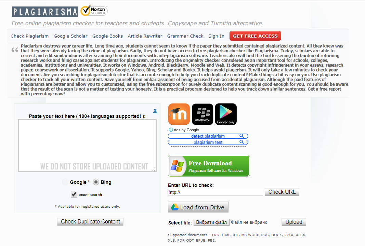
Task: Focus the Enter URL to check field
Action: [x=215, y=192]
